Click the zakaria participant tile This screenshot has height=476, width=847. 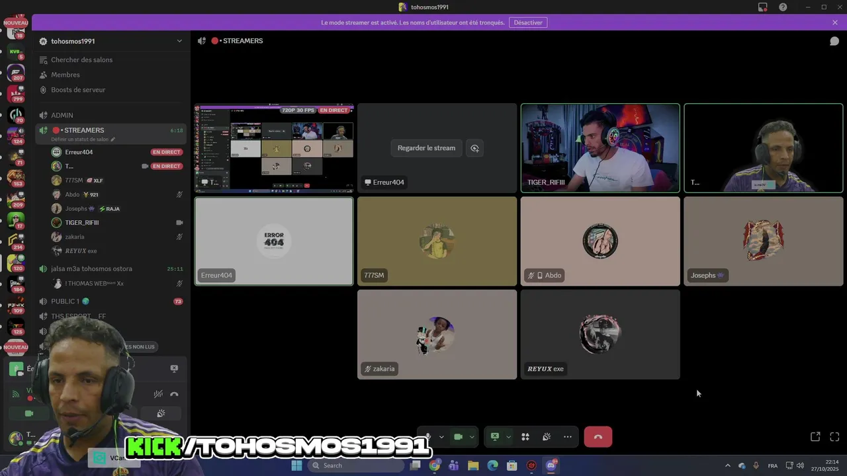(x=437, y=335)
